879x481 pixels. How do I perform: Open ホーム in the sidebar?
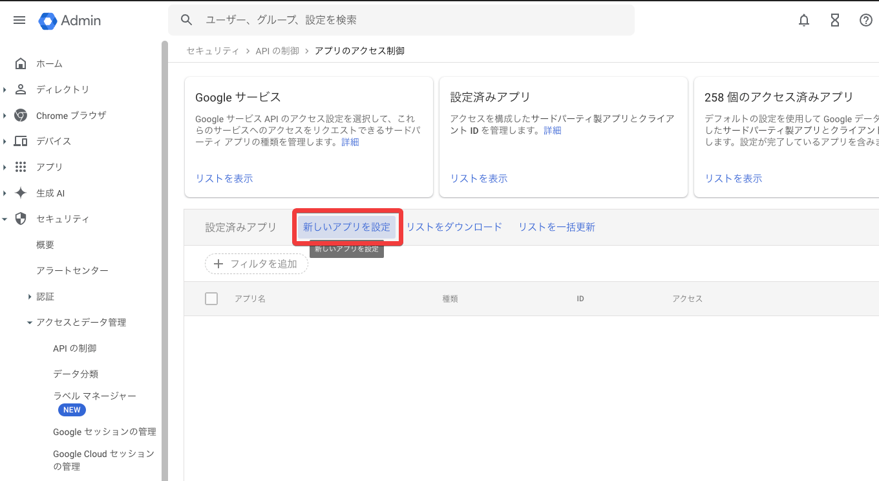(49, 63)
